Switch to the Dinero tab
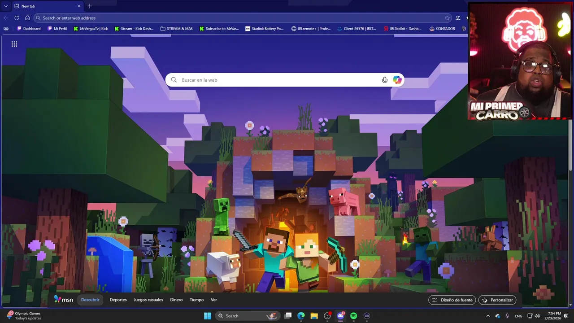 click(x=176, y=300)
